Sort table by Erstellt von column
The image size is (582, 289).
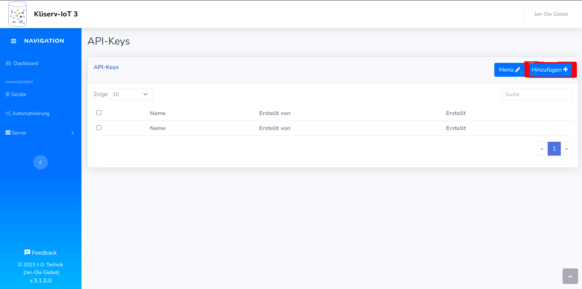pos(275,113)
